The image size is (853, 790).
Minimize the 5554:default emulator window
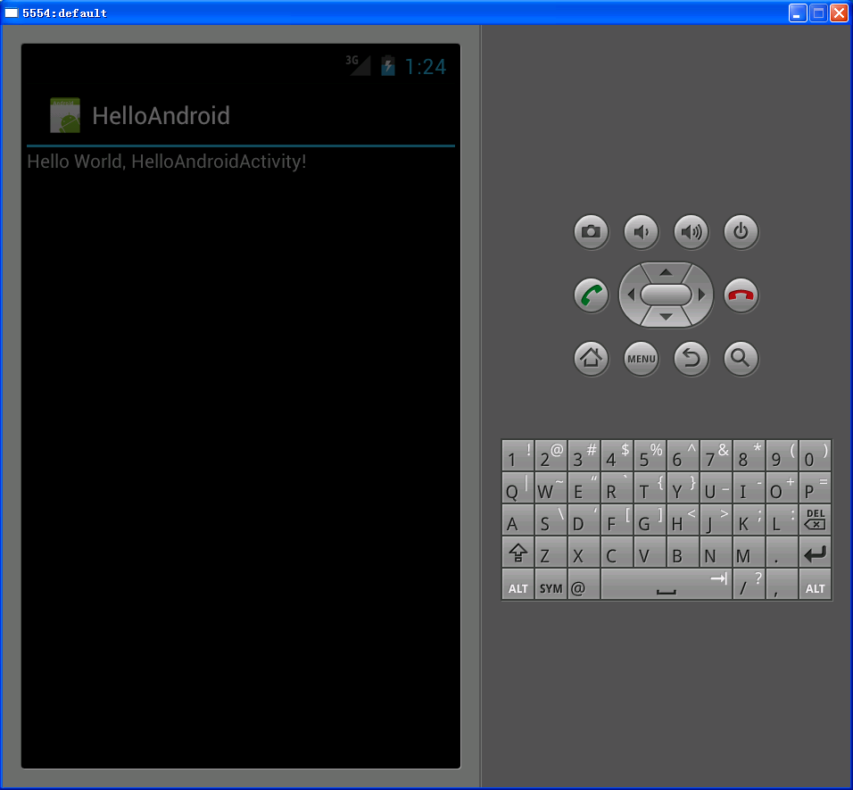[x=798, y=12]
